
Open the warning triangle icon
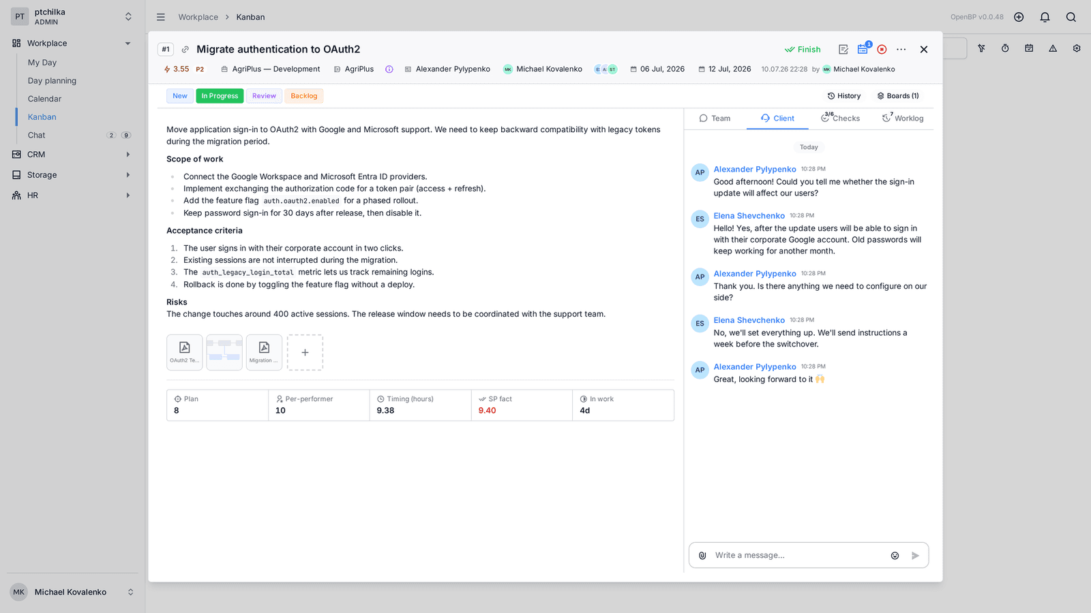1053,48
